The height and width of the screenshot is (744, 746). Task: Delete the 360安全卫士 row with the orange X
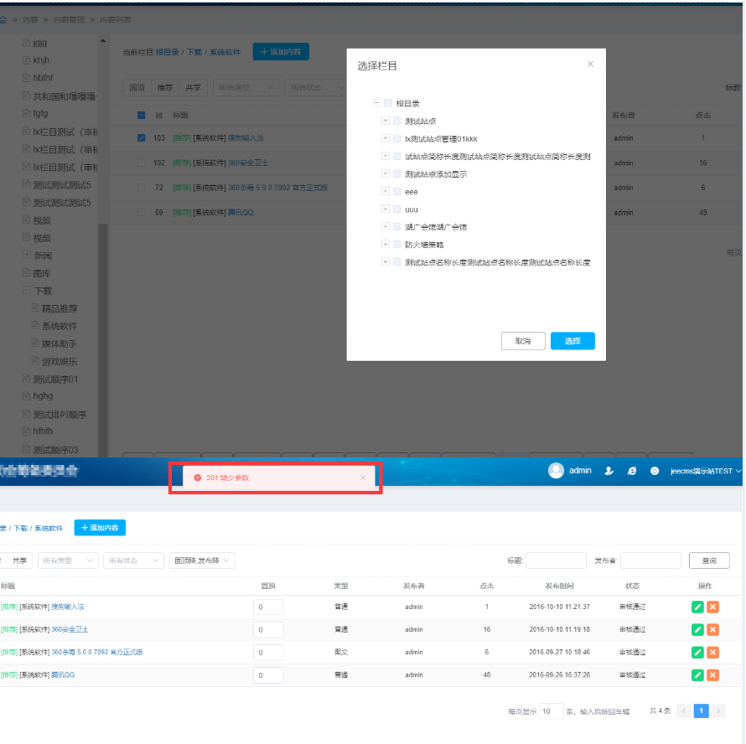click(712, 629)
